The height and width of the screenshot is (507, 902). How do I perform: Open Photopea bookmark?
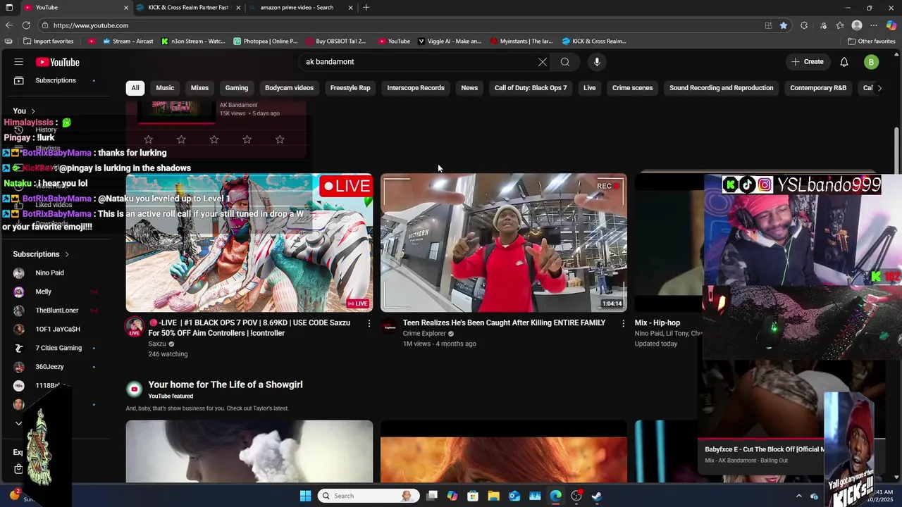[x=266, y=42]
